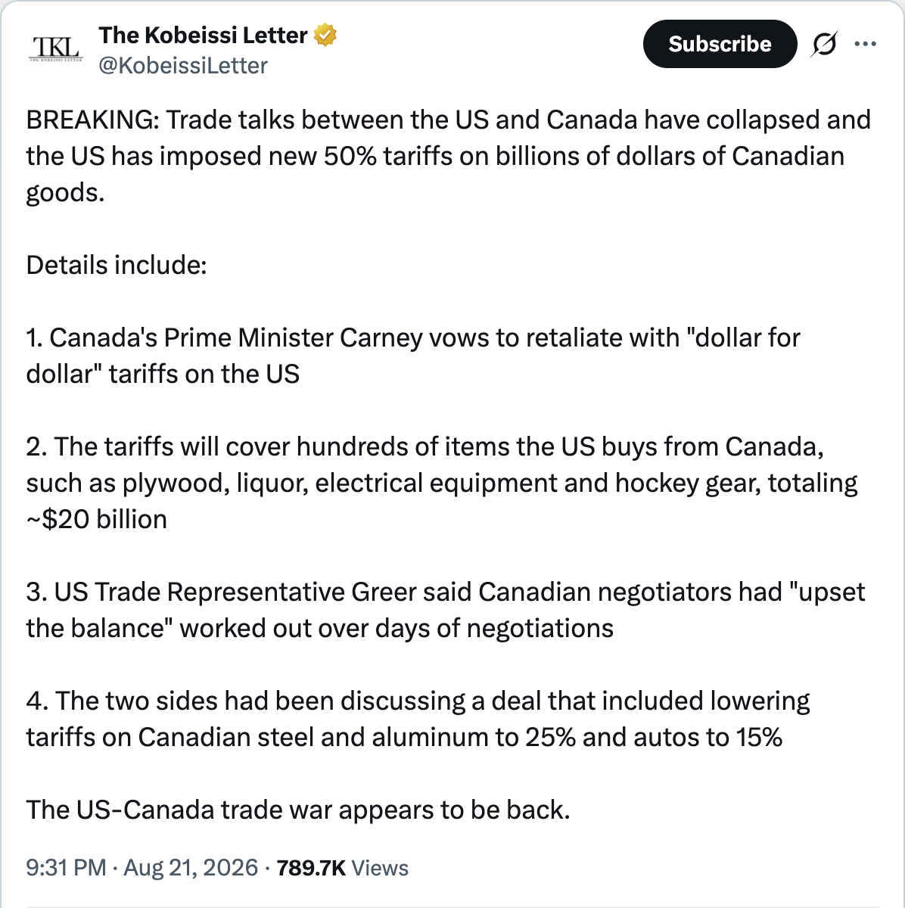Click the "~$20 billion" text
Screen dimensions: 905x908
tap(97, 519)
